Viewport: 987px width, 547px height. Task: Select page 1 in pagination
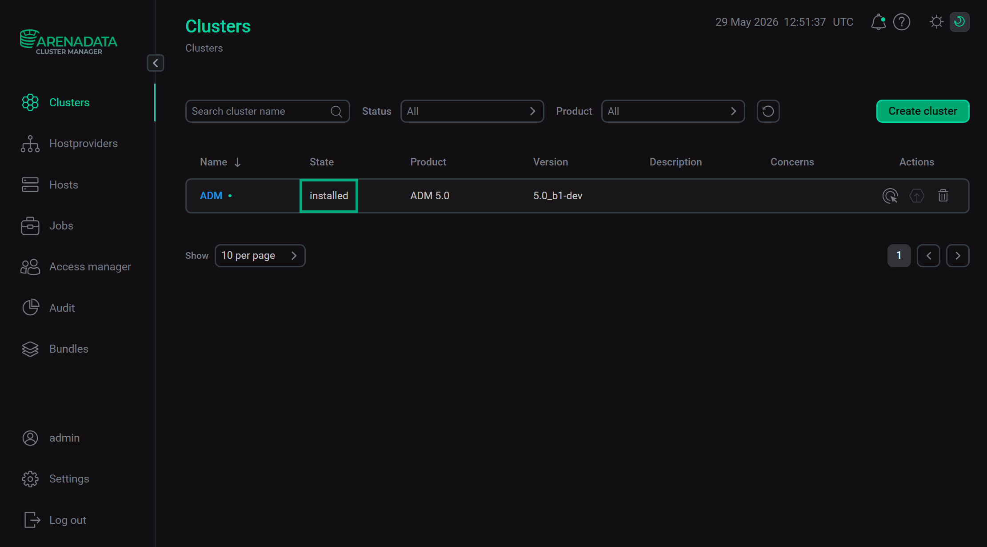[x=899, y=256]
